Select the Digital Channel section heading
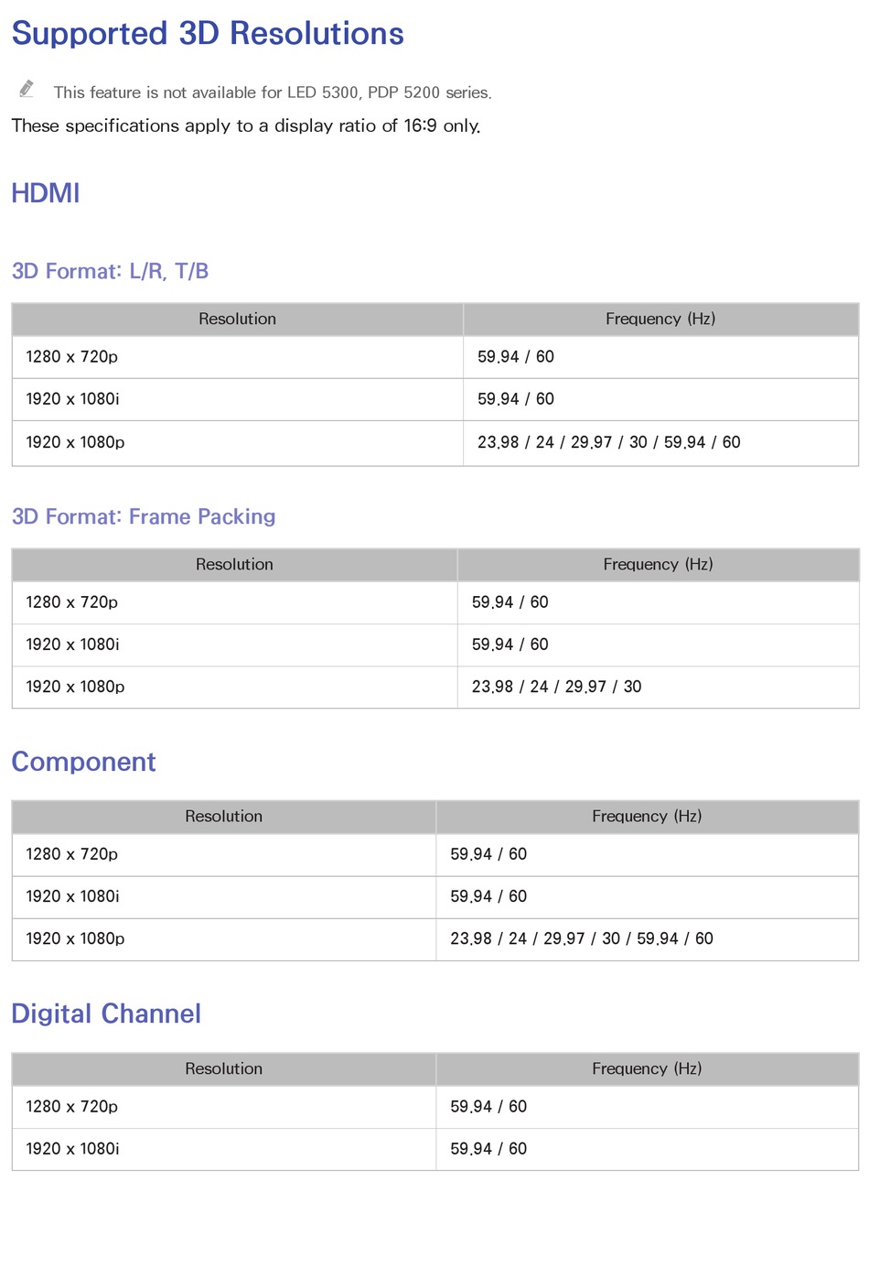Image resolution: width=869 pixels, height=1279 pixels. click(x=106, y=1013)
